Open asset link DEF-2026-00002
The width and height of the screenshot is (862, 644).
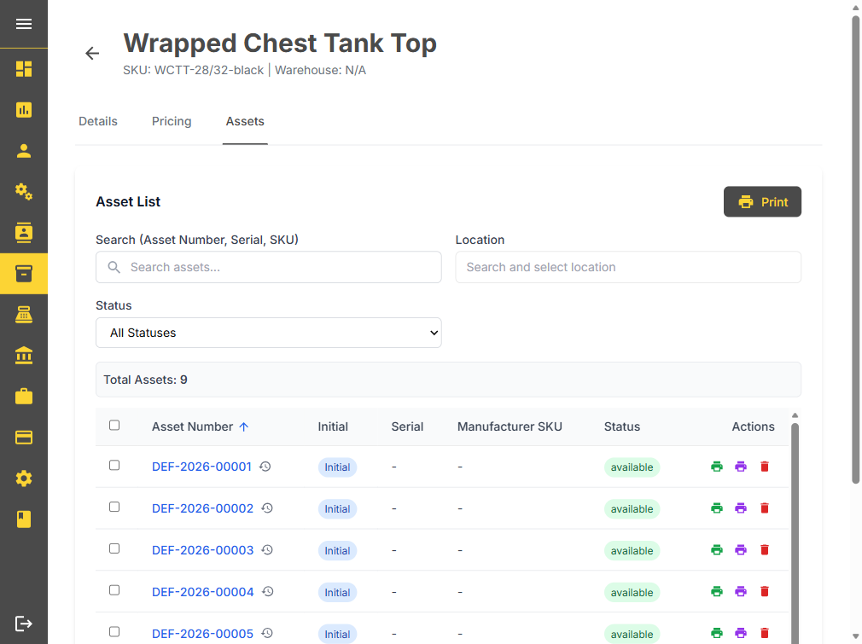click(203, 508)
